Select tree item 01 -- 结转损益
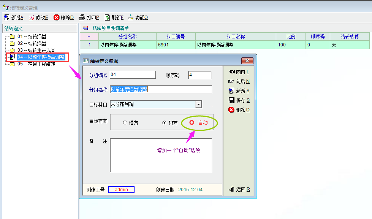Viewport: 372px width, 219px height. [x=32, y=36]
